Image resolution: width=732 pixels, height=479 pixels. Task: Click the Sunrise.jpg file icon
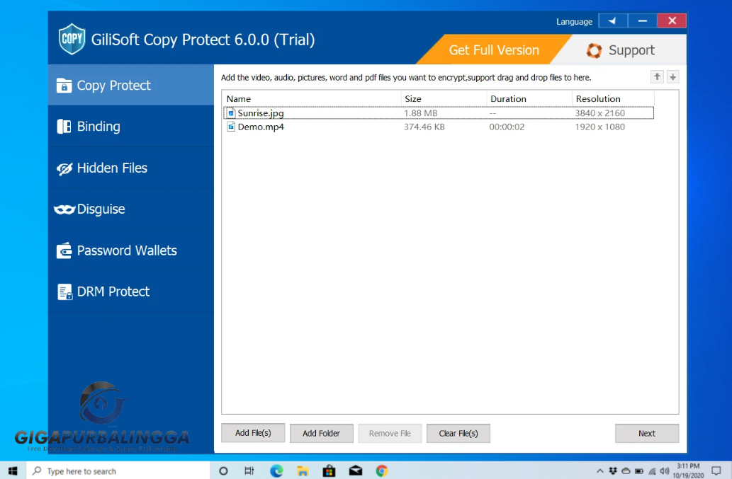[x=230, y=112]
